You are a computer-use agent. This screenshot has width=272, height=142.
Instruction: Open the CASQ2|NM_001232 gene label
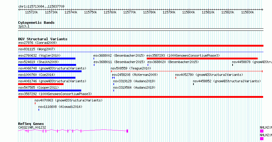[32, 127]
